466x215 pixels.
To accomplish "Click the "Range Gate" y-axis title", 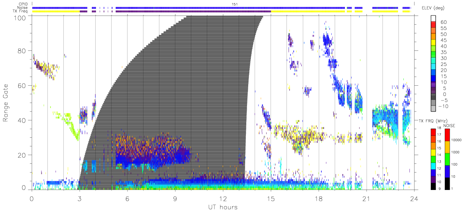I will [x=6, y=104].
